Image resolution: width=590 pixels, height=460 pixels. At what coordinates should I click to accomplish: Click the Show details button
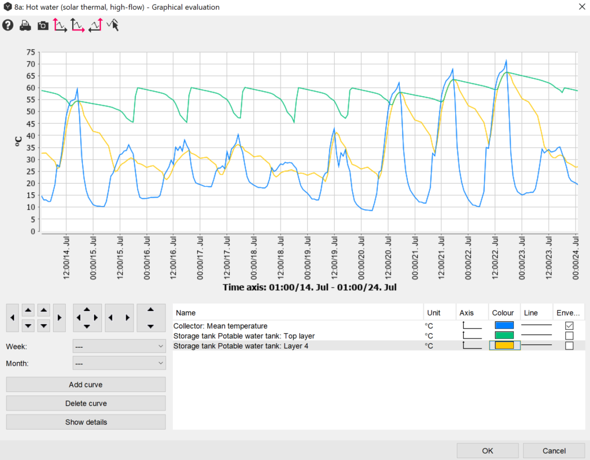86,422
